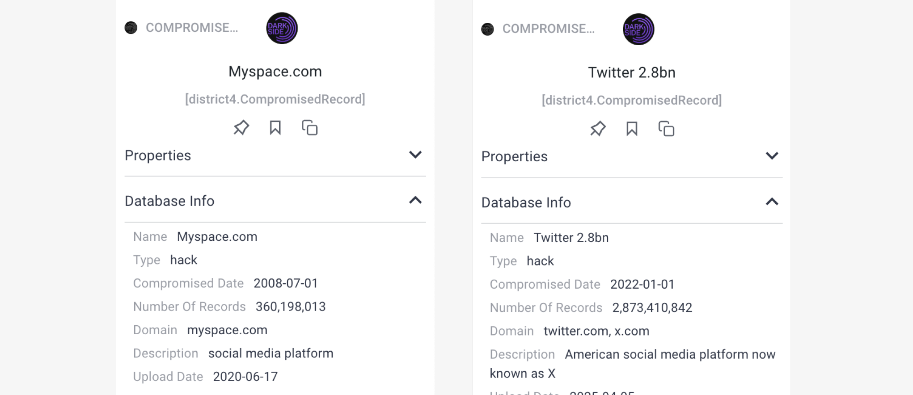
Task: Click Type value hack in Myspace card
Action: [184, 260]
